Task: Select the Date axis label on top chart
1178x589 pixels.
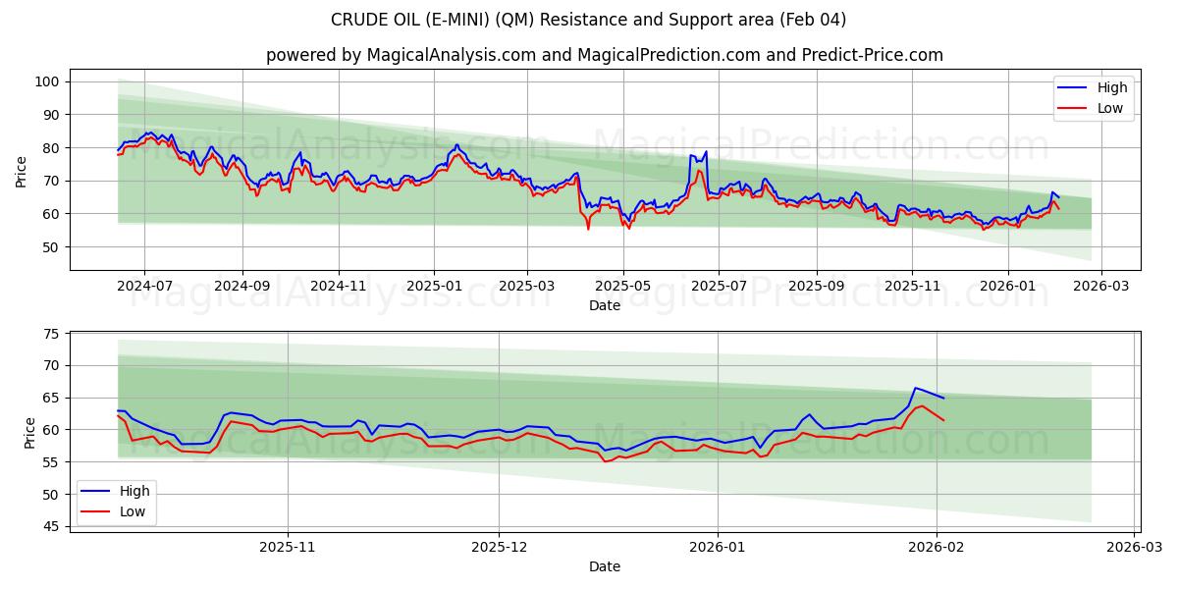Action: point(606,305)
